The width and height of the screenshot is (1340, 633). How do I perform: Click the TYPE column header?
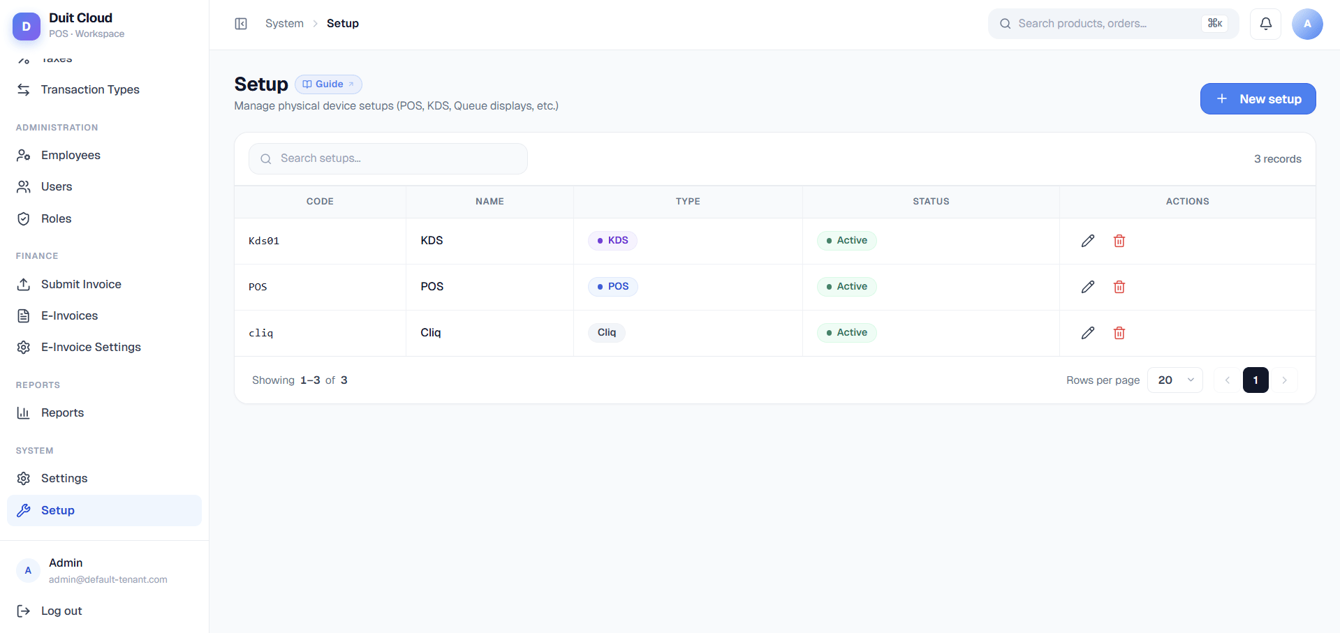(x=688, y=201)
